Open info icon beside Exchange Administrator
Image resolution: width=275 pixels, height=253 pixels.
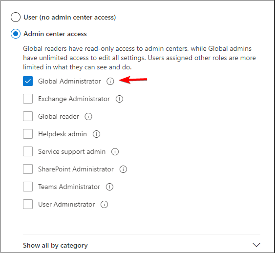pyautogui.click(x=119, y=99)
